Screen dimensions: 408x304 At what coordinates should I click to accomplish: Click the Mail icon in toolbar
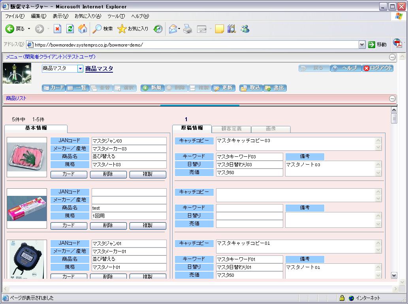pyautogui.click(x=173, y=29)
